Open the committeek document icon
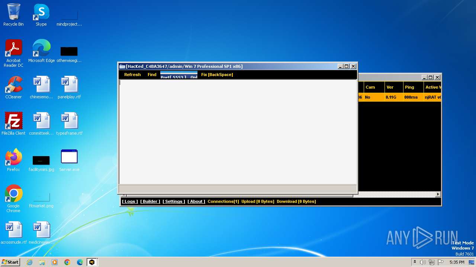476x267 pixels. [x=41, y=123]
